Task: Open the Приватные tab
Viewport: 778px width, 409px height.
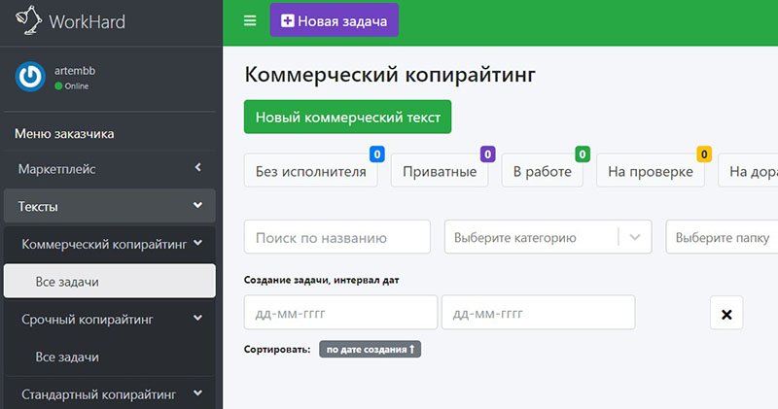Action: [440, 171]
